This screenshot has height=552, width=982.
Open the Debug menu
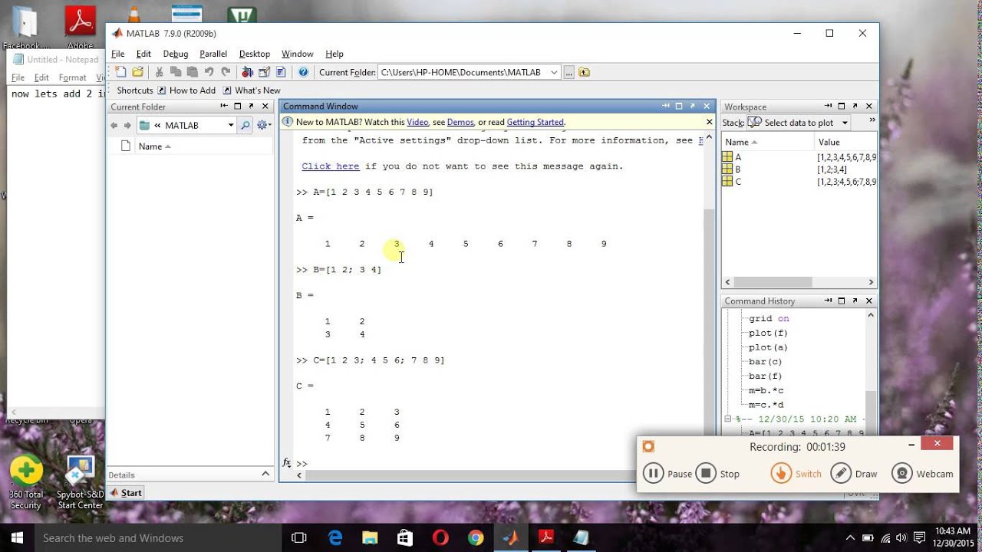click(x=176, y=54)
